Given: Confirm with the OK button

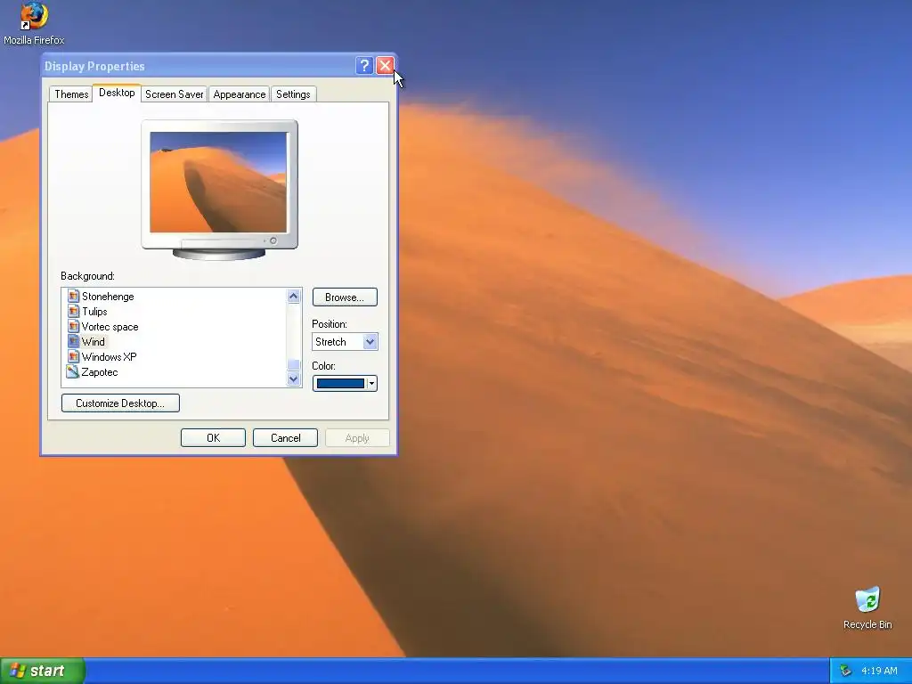Looking at the screenshot, I should tap(213, 438).
